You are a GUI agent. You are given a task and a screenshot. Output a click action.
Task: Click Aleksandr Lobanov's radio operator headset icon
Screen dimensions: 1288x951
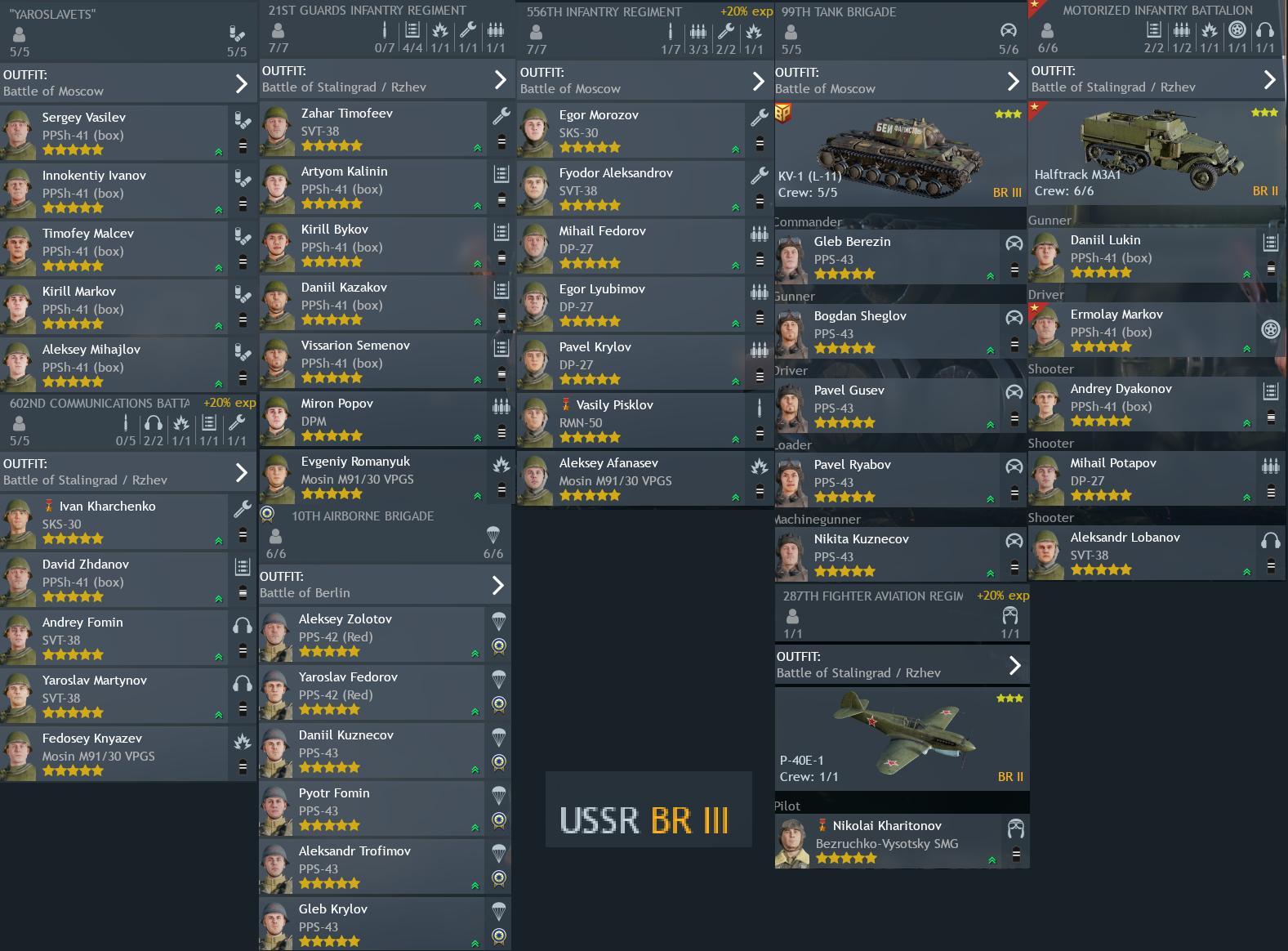tap(1271, 540)
